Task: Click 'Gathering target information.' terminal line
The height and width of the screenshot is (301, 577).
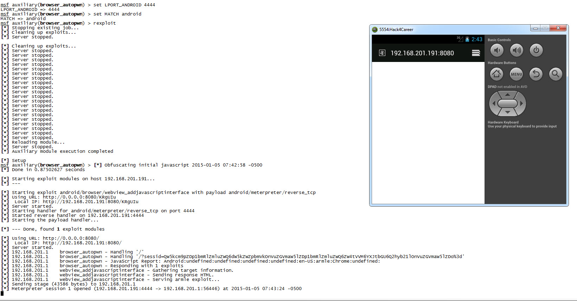Action: click(117, 270)
